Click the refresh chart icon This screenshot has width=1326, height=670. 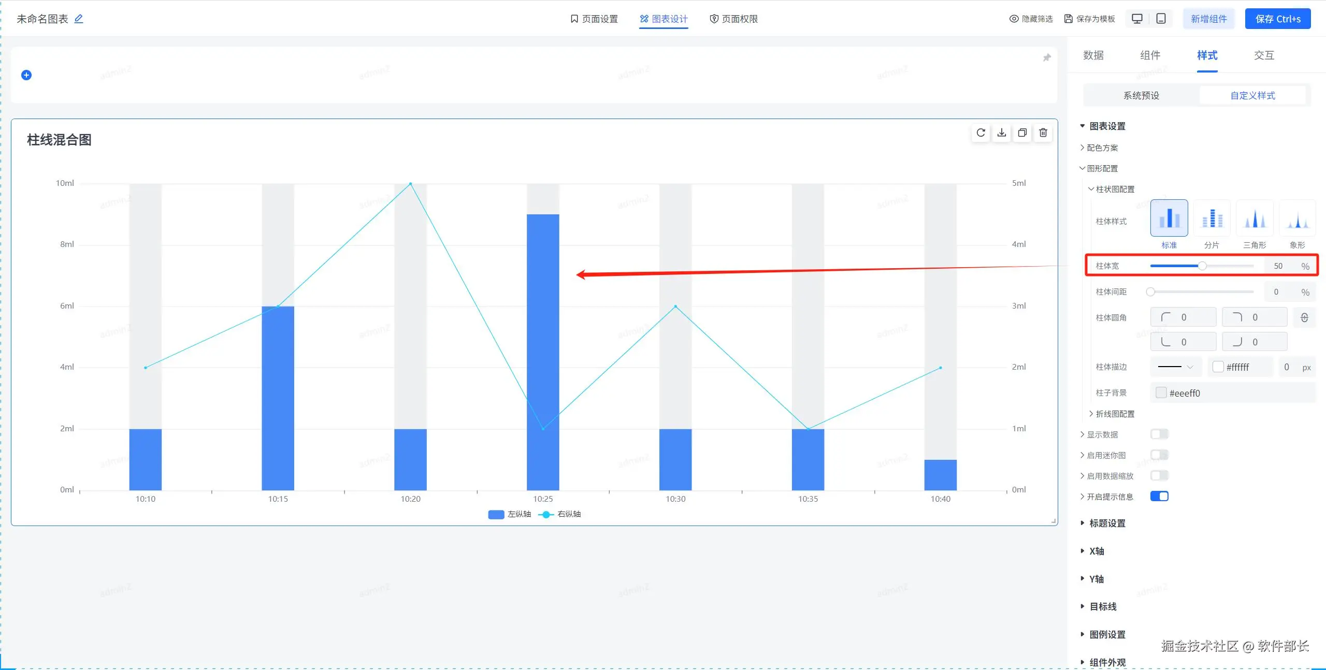coord(981,133)
